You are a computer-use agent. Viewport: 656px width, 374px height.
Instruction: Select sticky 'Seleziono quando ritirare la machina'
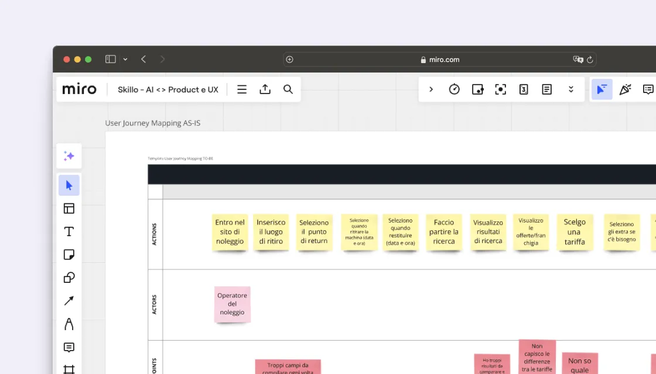pyautogui.click(x=359, y=232)
